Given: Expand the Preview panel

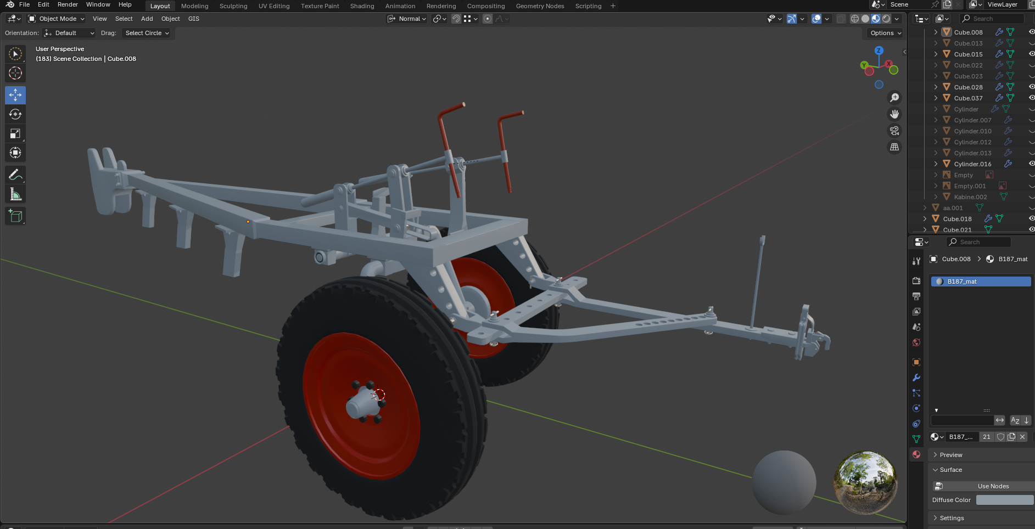Looking at the screenshot, I should 950,455.
